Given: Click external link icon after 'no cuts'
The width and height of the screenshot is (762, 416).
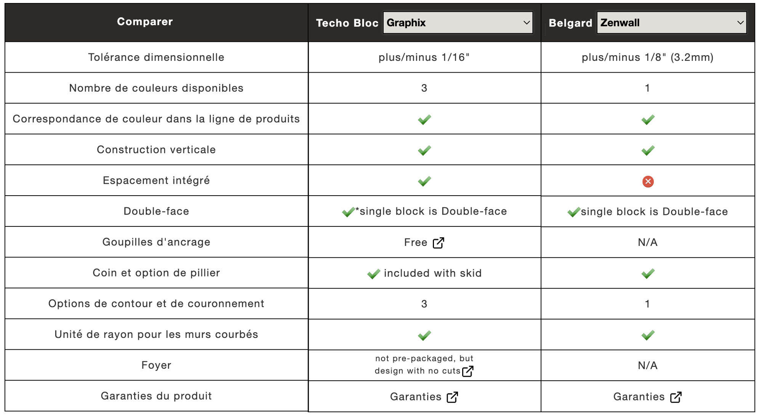Looking at the screenshot, I should tap(467, 371).
